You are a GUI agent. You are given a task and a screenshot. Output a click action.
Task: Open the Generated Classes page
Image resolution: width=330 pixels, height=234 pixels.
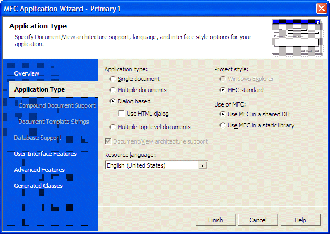coord(38,186)
